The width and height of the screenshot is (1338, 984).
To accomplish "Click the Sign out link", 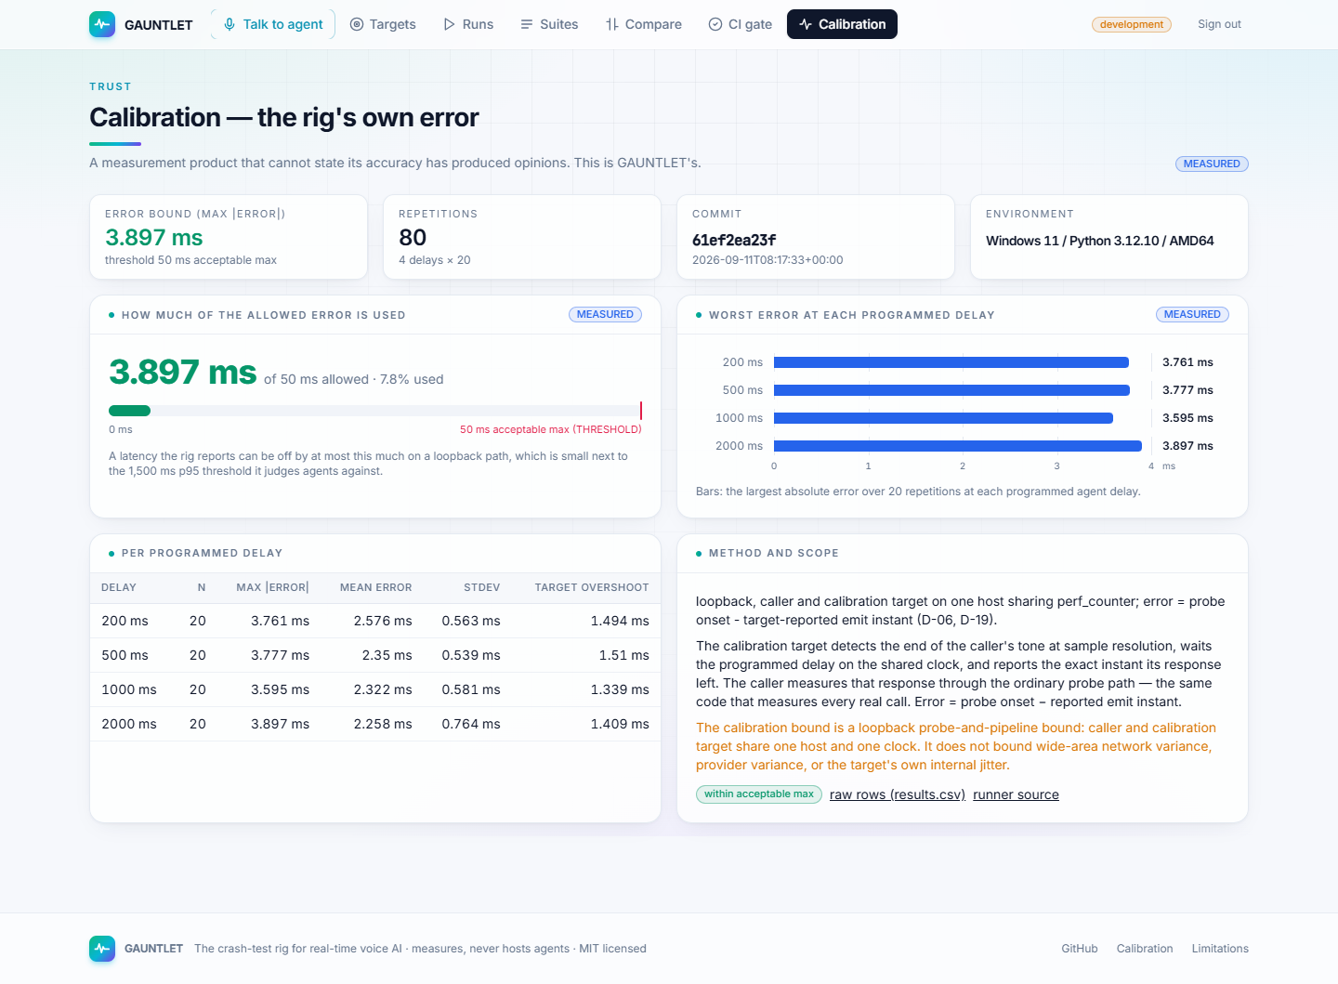I will tap(1219, 24).
